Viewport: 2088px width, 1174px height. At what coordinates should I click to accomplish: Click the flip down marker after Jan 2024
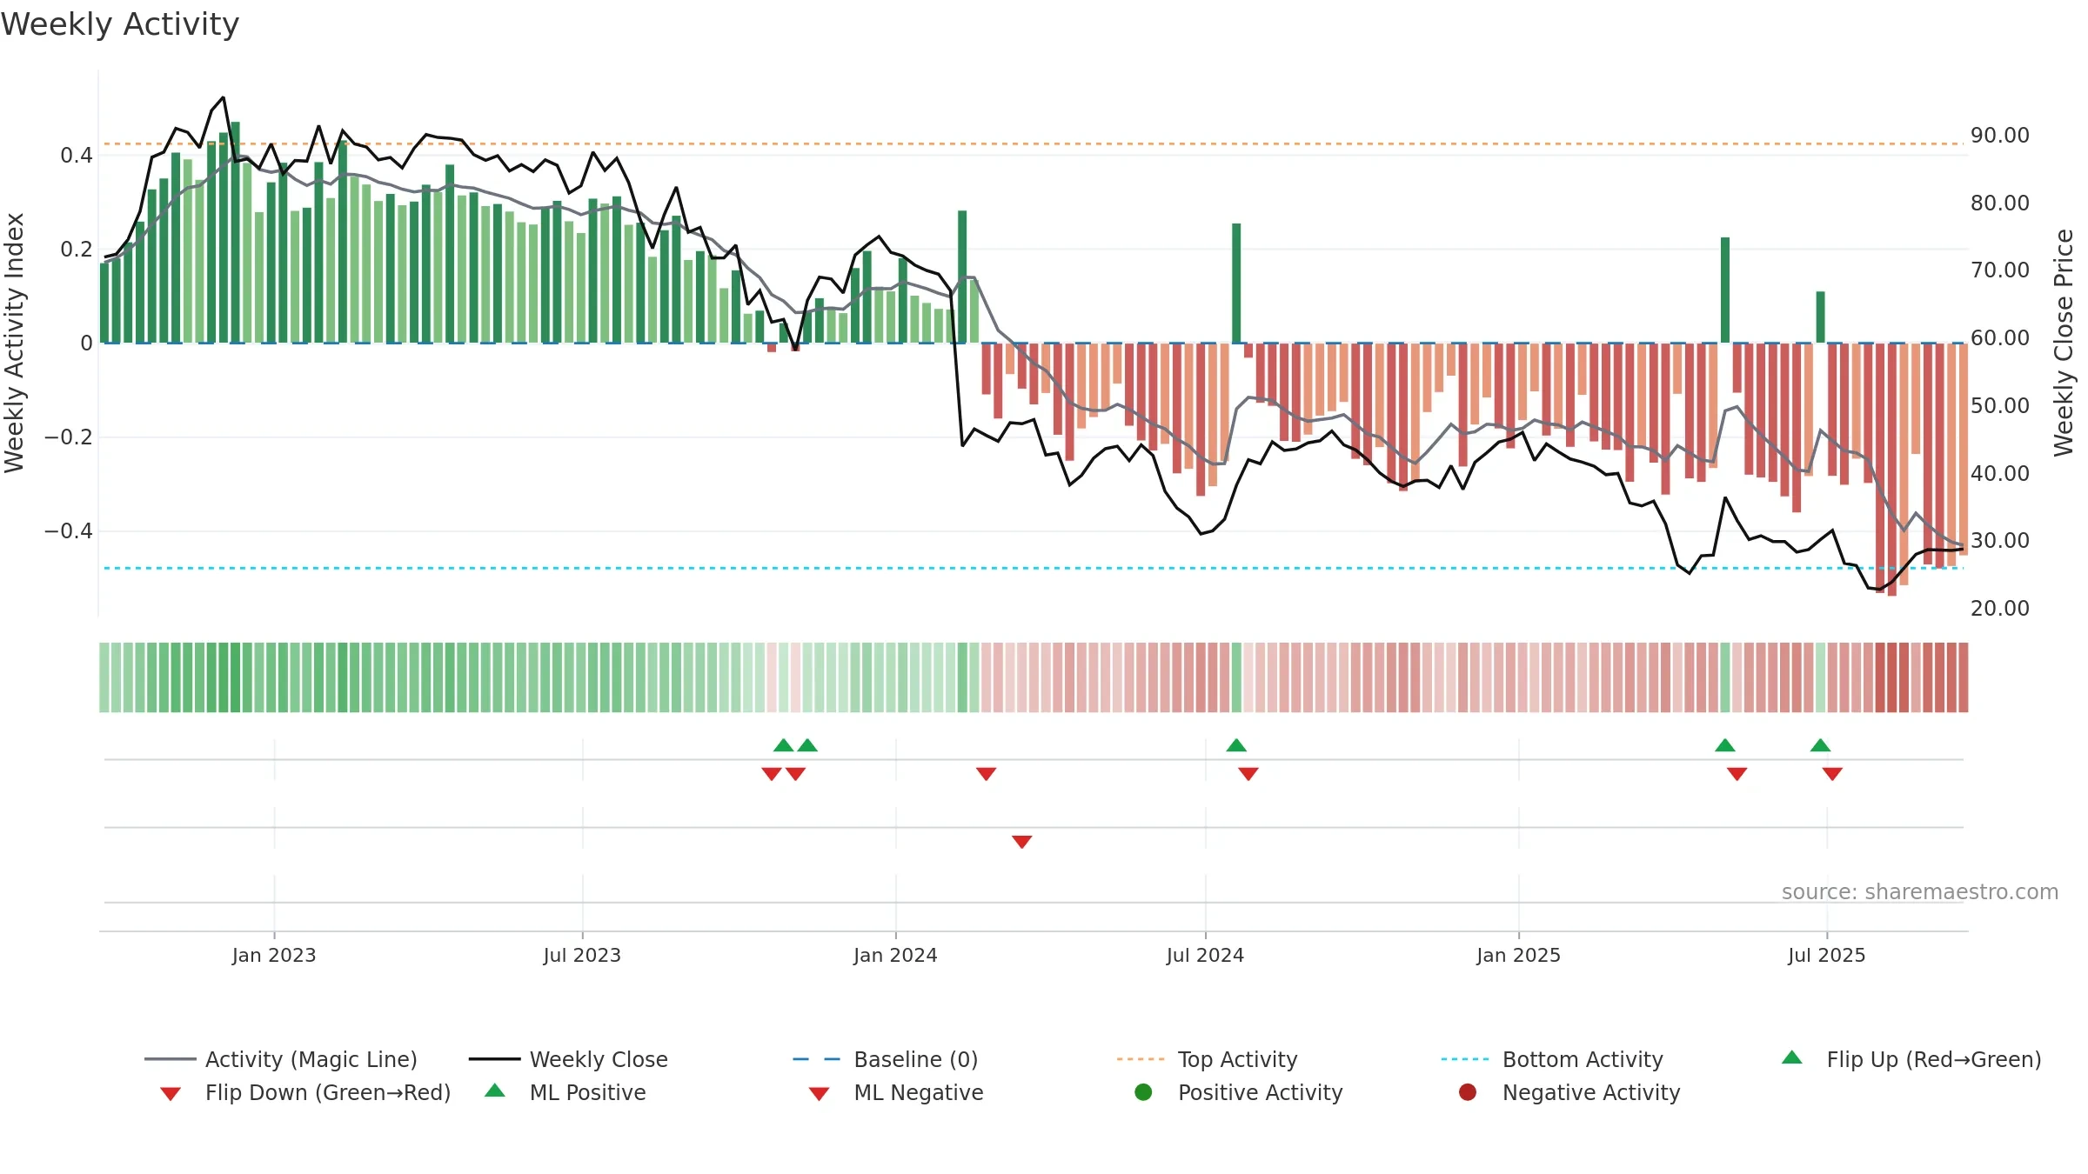coord(986,774)
